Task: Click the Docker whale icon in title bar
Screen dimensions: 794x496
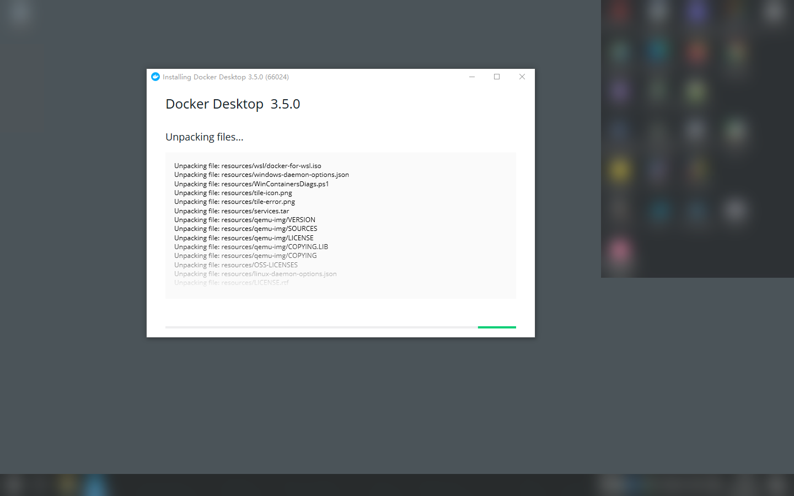Action: pos(155,77)
